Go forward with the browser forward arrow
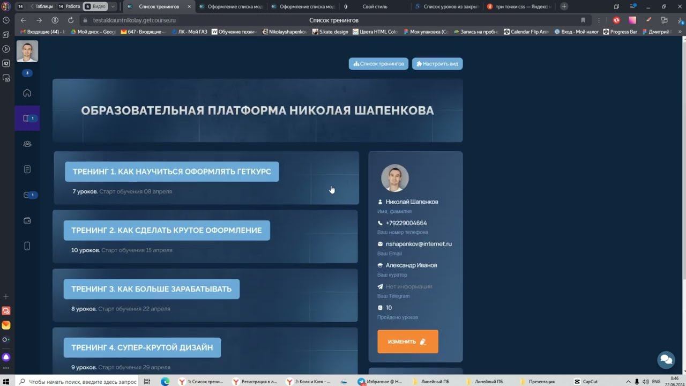The width and height of the screenshot is (686, 386). click(39, 20)
